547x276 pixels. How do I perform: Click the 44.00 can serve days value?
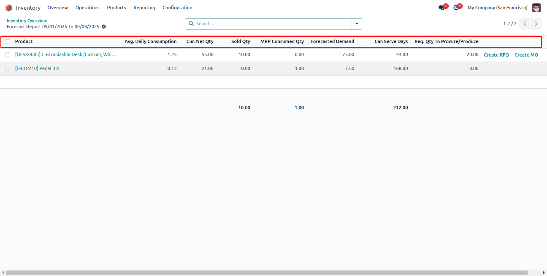402,55
